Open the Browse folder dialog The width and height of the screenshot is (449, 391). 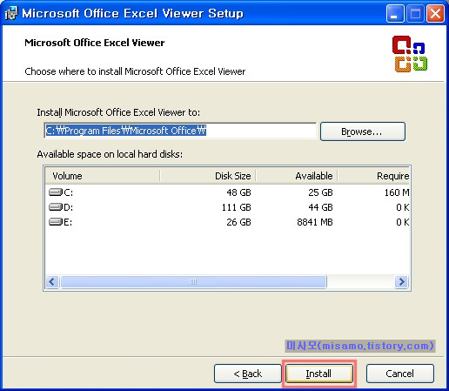(x=363, y=131)
